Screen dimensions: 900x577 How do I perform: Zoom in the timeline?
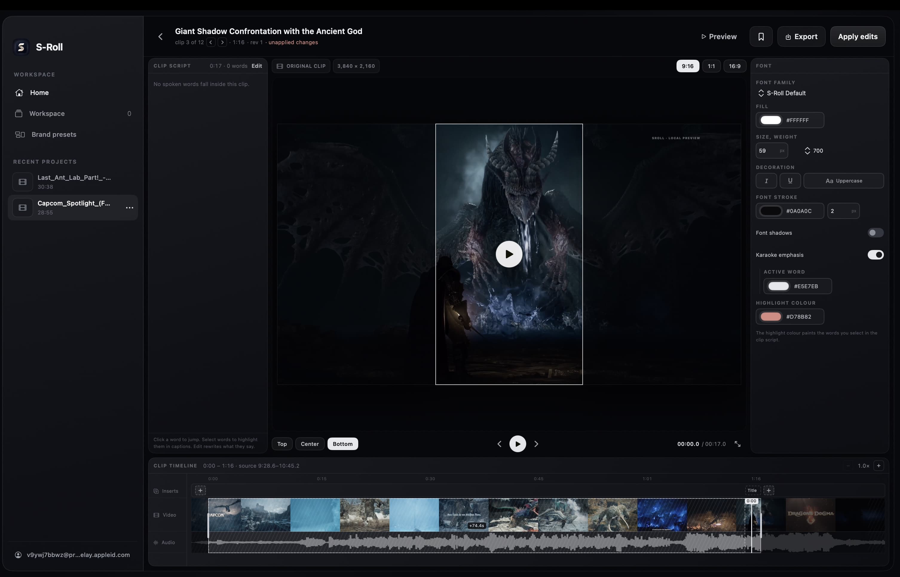(878, 466)
